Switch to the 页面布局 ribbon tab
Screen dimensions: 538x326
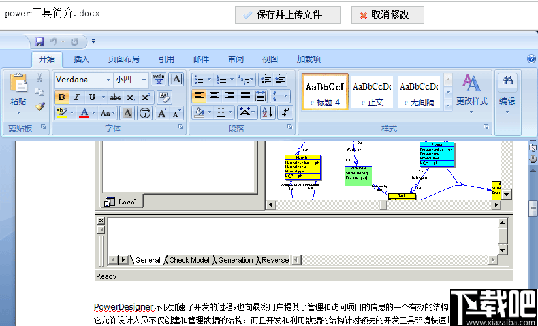coord(124,59)
